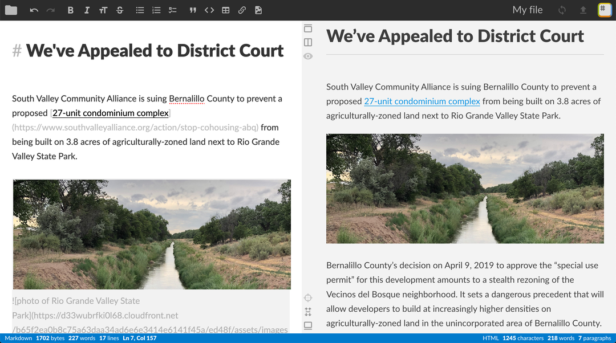Insert a blockquote using quote icon
The image size is (616, 343).
coord(192,10)
